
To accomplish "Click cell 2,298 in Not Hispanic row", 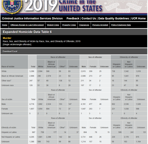I will 48,137.
